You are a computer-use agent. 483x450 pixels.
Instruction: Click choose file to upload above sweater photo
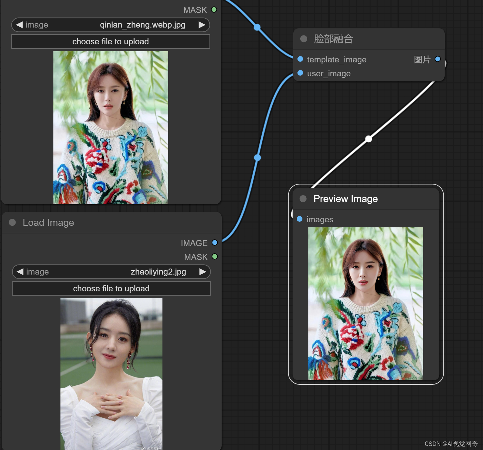[x=111, y=41]
